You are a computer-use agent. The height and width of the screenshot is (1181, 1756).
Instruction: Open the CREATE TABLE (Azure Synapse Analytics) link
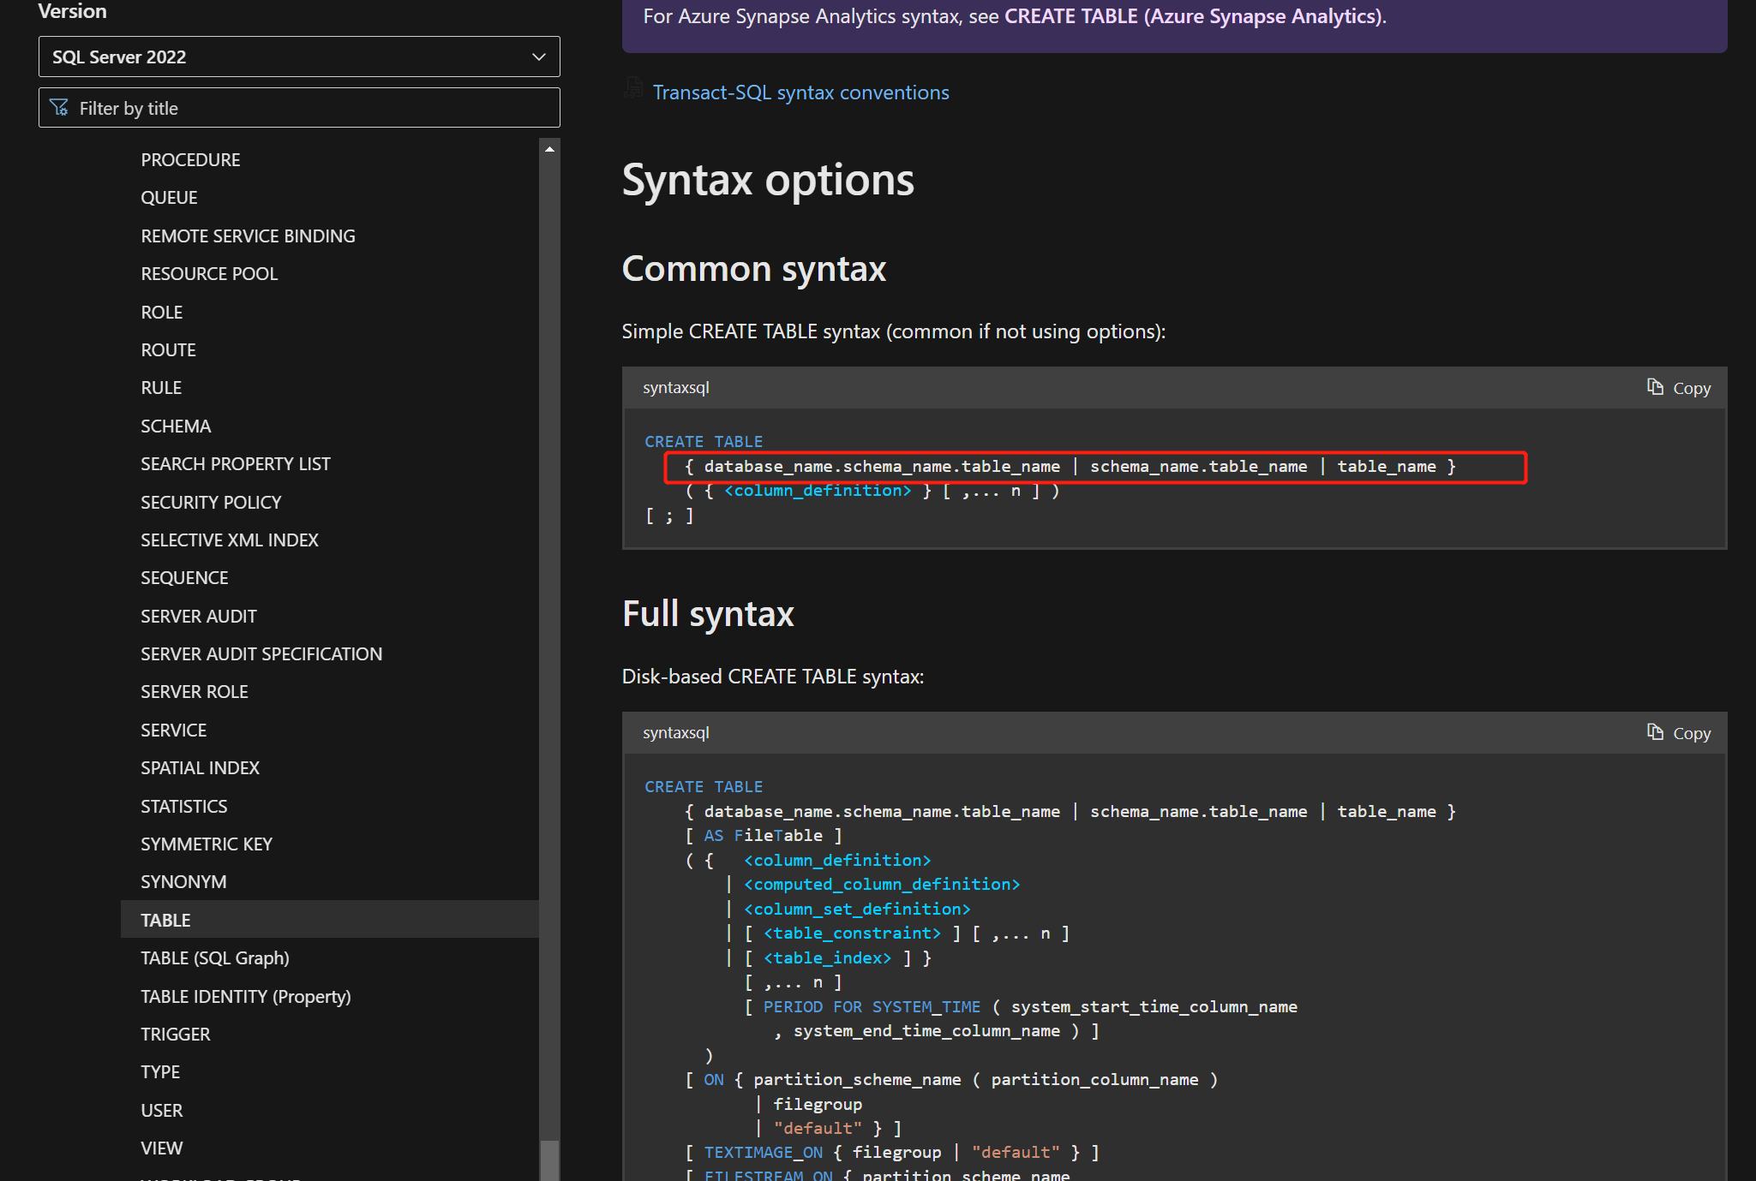tap(1193, 16)
